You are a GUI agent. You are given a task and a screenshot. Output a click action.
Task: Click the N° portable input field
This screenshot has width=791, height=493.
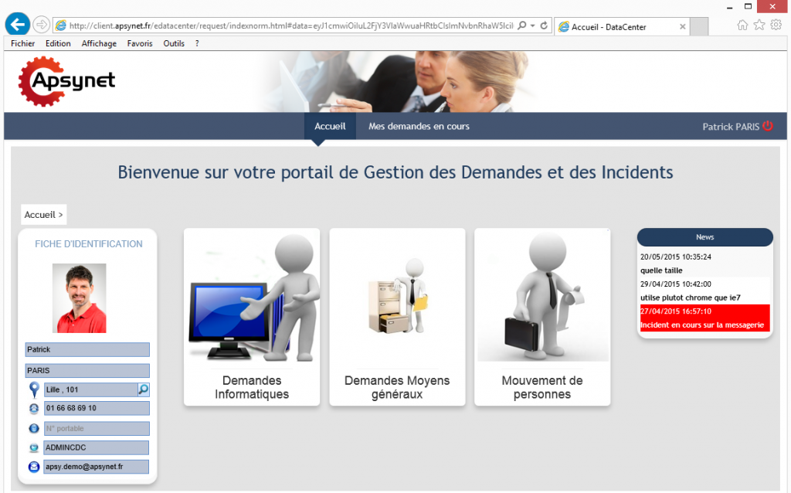click(x=96, y=428)
